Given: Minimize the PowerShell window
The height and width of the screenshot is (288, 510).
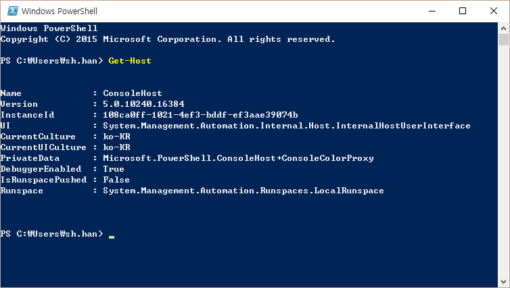Looking at the screenshot, I should (x=432, y=11).
